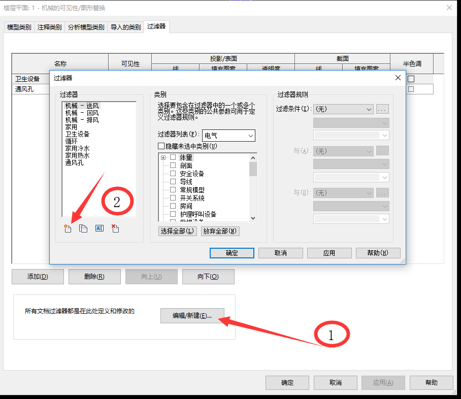Select the 机械 - 排风 filter
Viewport: 461px width, 399px height.
pyautogui.click(x=82, y=120)
